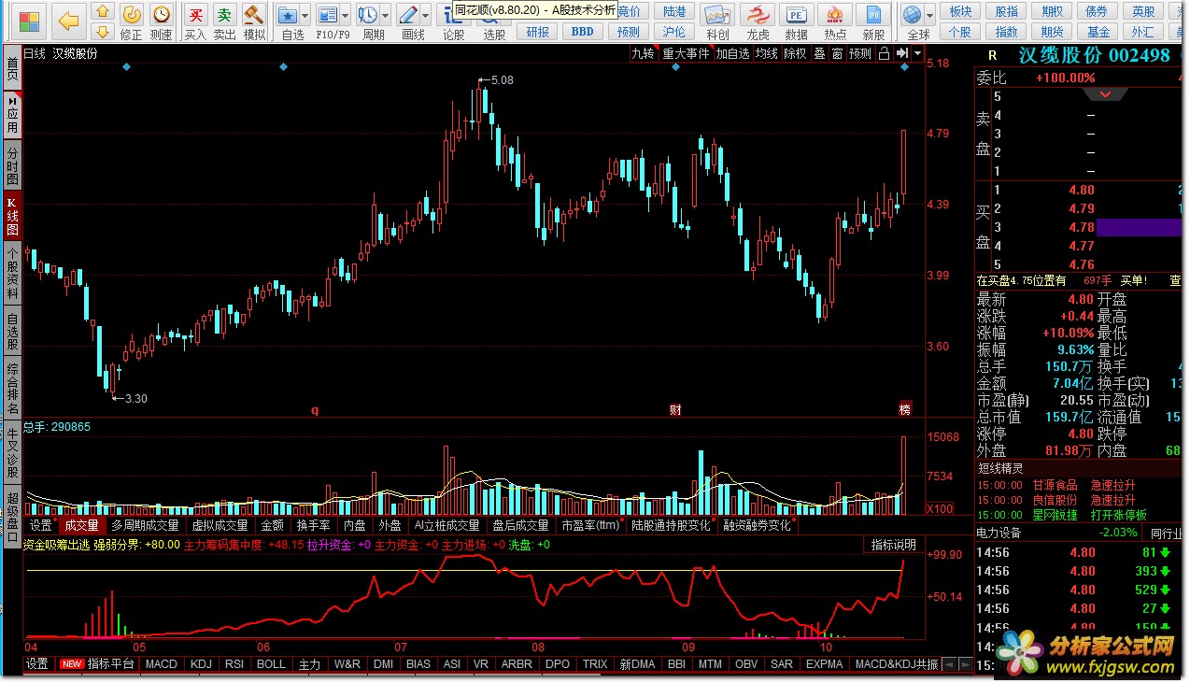
Task: Open the 分时图 sidebar tab
Action: click(x=11, y=165)
